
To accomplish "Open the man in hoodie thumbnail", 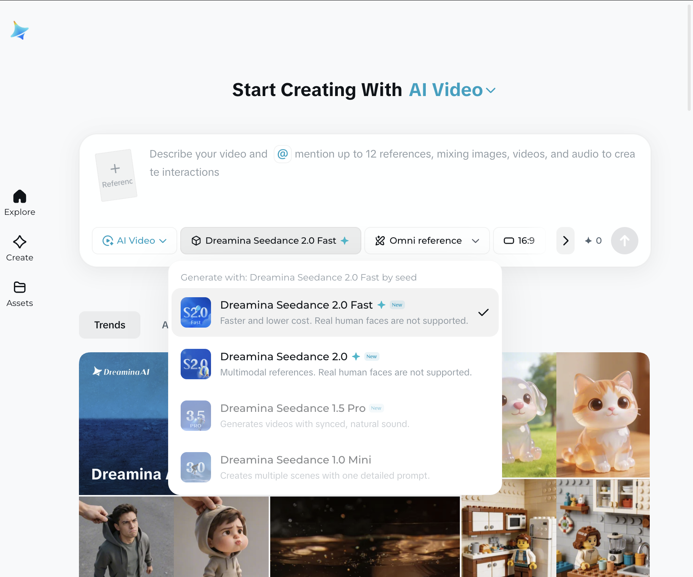I will [126, 537].
